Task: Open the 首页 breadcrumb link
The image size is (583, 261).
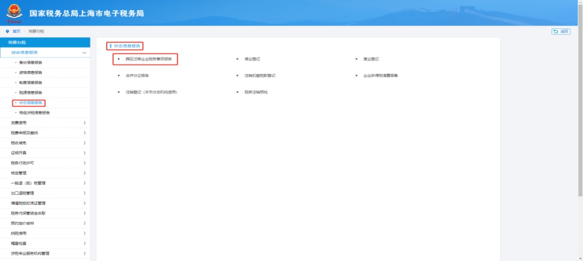Action: pos(16,31)
